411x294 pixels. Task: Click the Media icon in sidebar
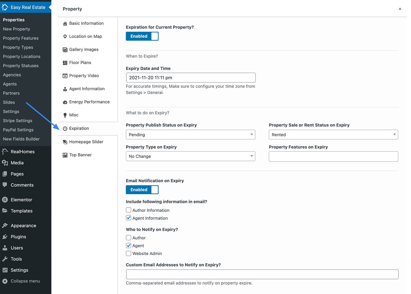pyautogui.click(x=5, y=163)
